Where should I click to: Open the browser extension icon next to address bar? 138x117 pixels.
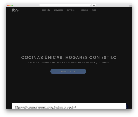point(94,5)
